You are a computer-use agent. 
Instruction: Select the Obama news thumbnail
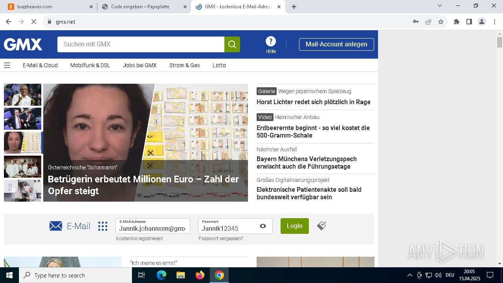pyautogui.click(x=22, y=95)
